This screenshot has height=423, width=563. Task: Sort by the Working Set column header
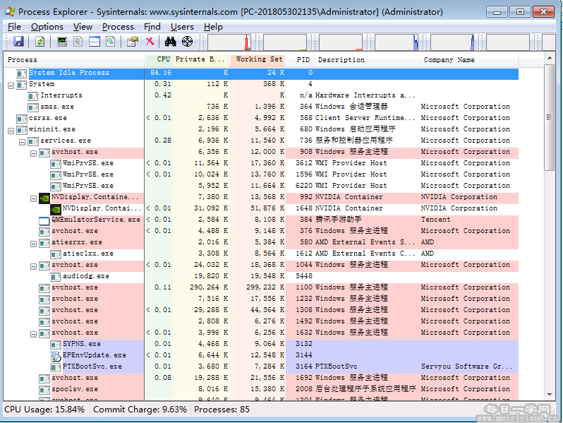[258, 59]
